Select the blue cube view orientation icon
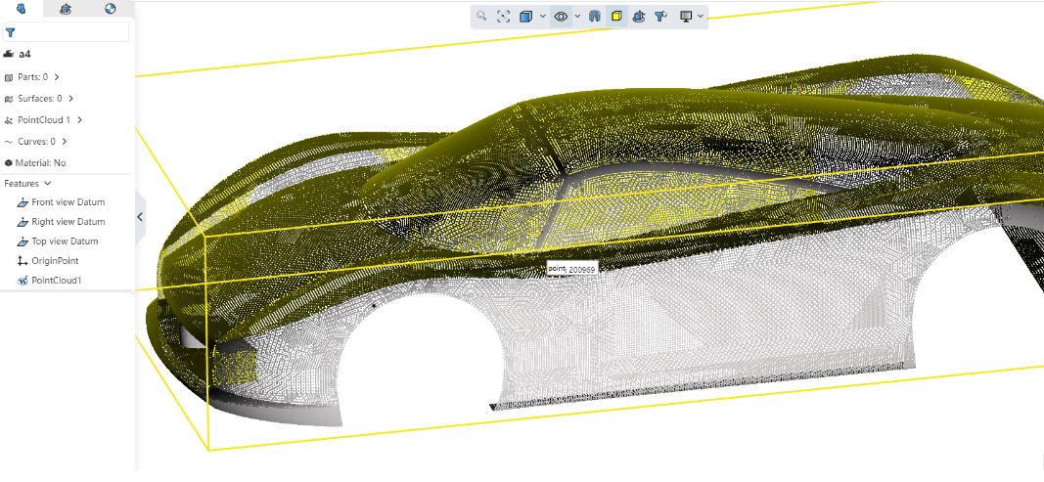Screen dimensions: 1044x482 point(526,17)
